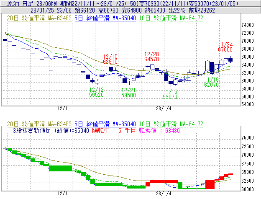Click the 12/15 63910 high label
Screen dimensions: 261x199
point(110,59)
